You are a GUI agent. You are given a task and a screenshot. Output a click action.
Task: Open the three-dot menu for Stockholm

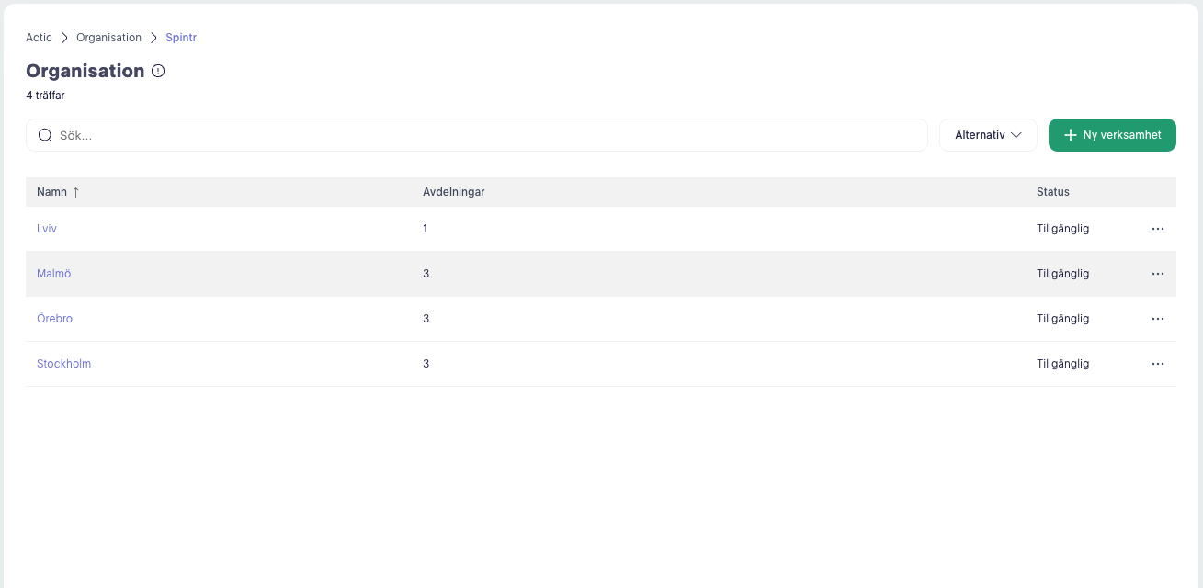click(x=1157, y=364)
